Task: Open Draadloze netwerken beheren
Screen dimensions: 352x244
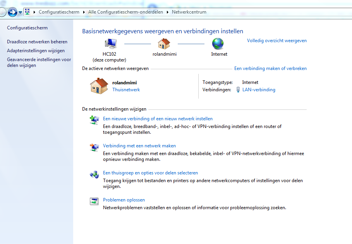Action: pos(37,42)
